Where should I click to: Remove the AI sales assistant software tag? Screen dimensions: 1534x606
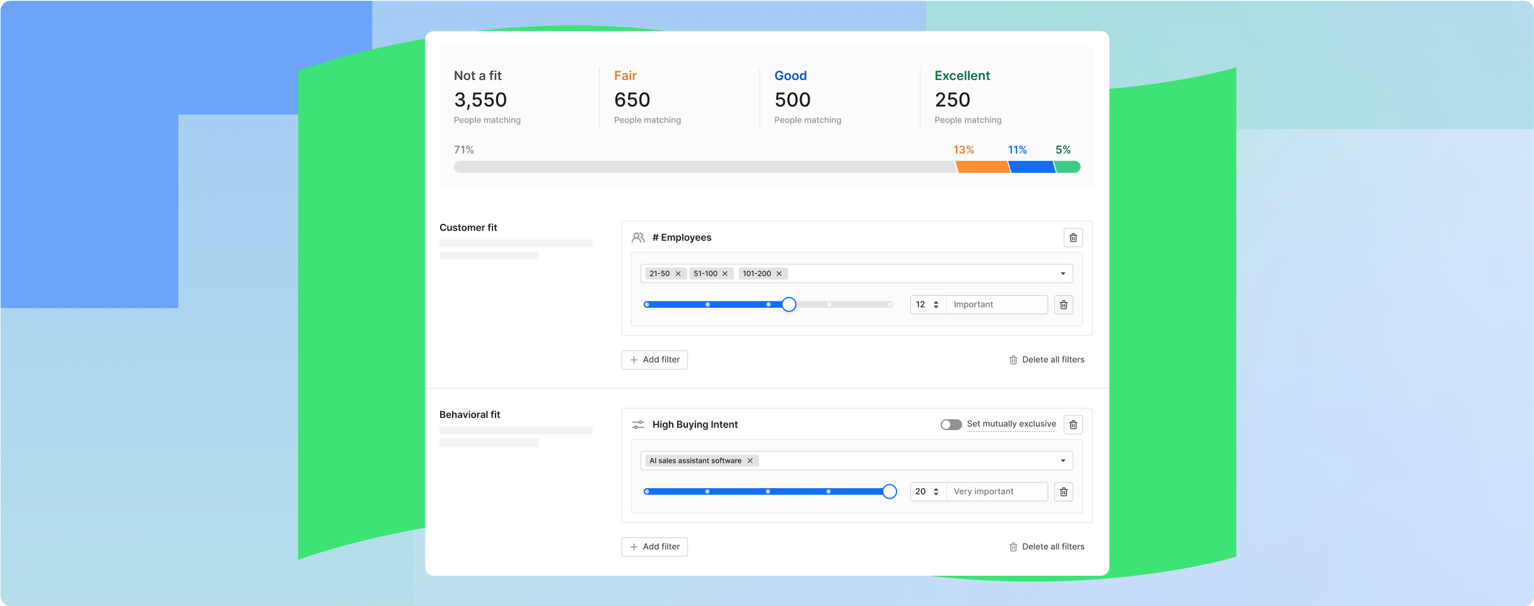point(750,461)
